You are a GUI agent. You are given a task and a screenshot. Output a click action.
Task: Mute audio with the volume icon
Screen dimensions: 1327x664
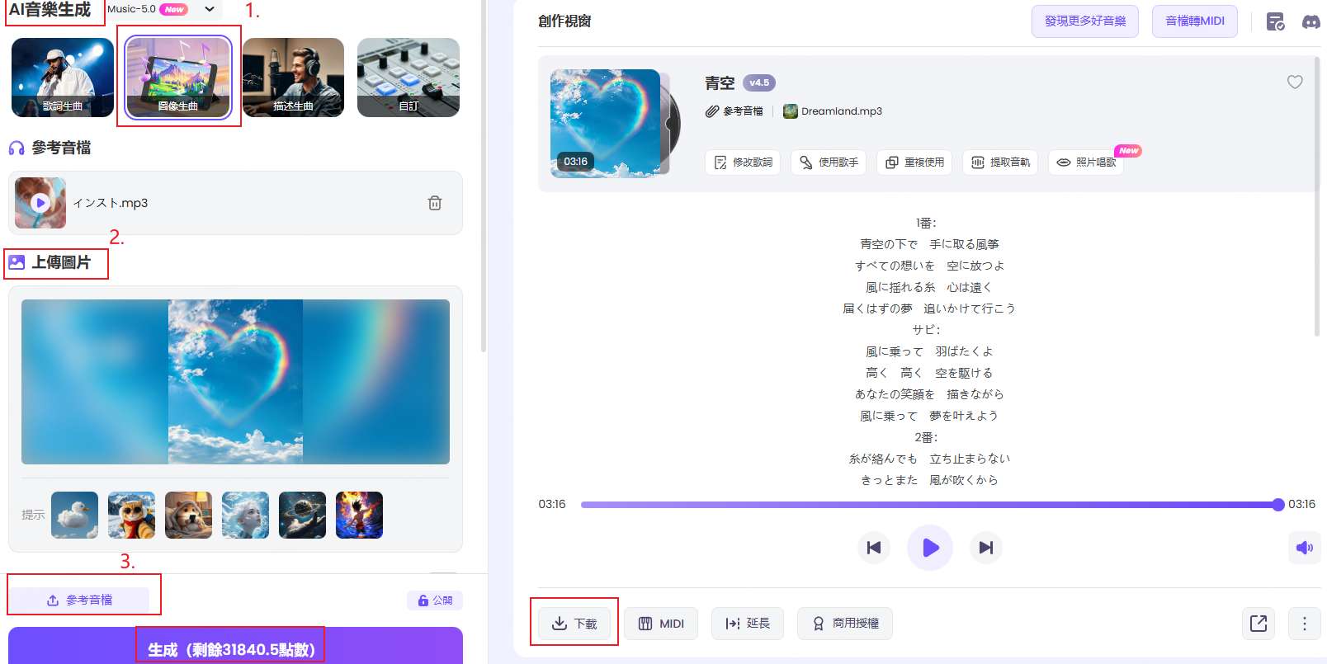[x=1305, y=548]
